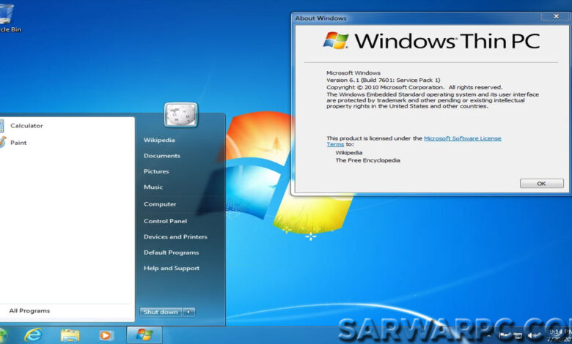The image size is (572, 344).
Task: Launch Internet Explorer from taskbar
Action: coord(33,335)
